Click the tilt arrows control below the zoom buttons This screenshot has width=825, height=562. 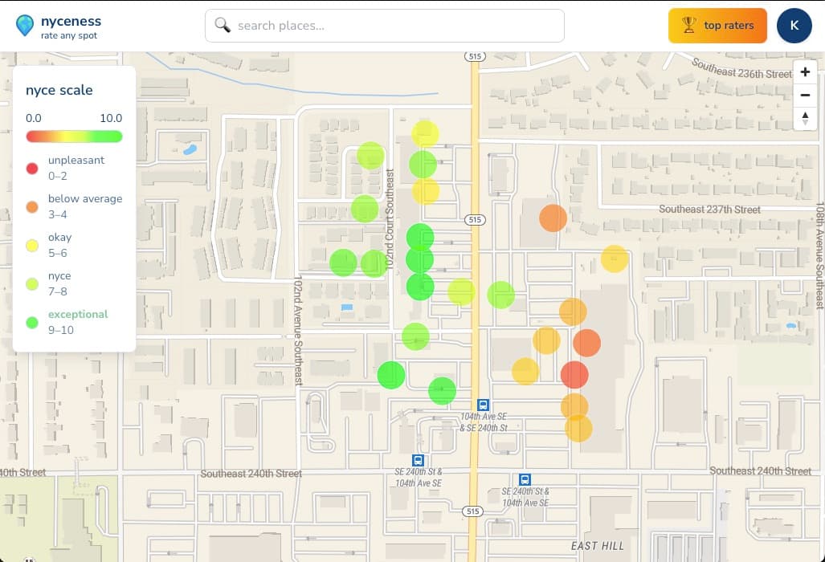click(x=805, y=119)
